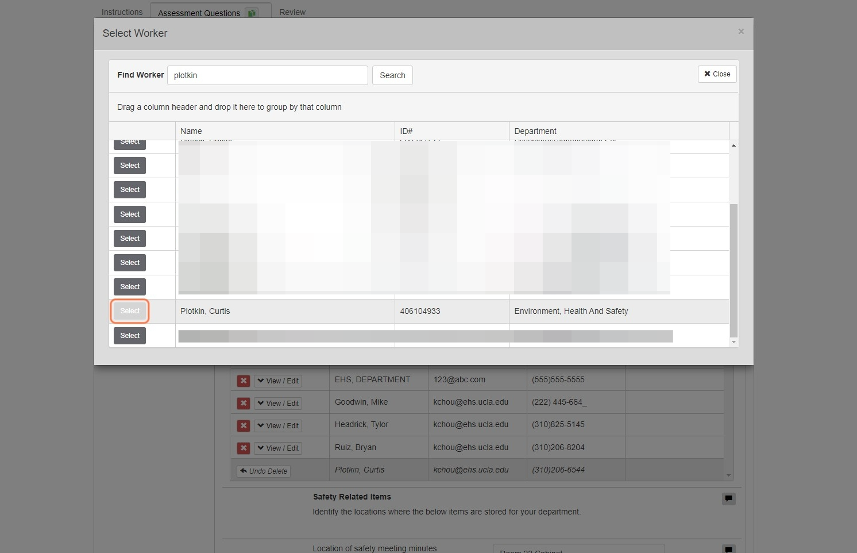857x553 pixels.
Task: Click phone number (310)206-8204
Action: tap(558, 447)
